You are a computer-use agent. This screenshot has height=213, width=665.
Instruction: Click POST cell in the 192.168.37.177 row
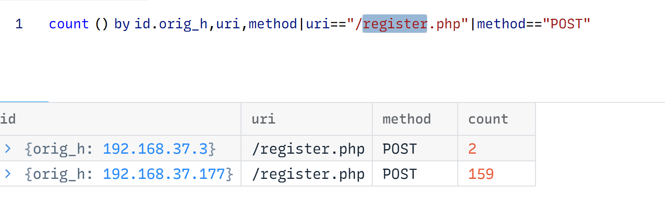coord(399,174)
